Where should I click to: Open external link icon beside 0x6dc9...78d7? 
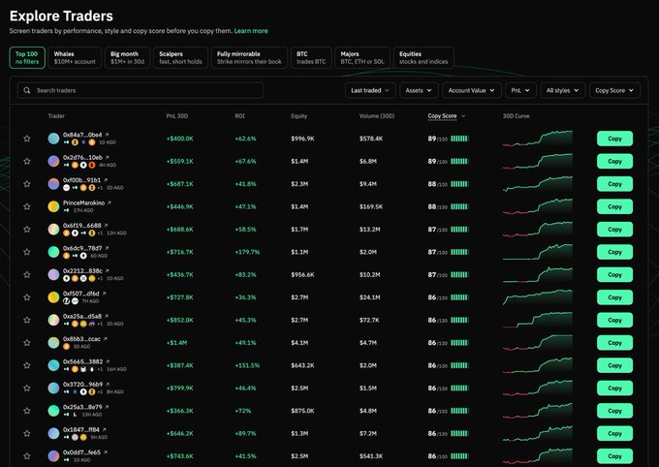click(x=107, y=248)
